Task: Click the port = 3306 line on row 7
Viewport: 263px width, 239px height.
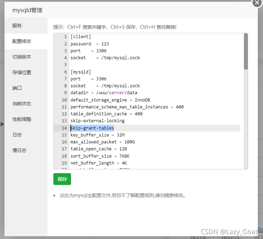Action: tap(88, 79)
